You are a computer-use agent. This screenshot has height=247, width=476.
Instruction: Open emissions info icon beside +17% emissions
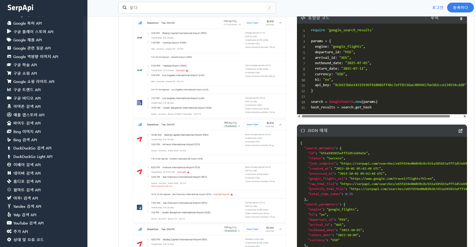click(240, 25)
